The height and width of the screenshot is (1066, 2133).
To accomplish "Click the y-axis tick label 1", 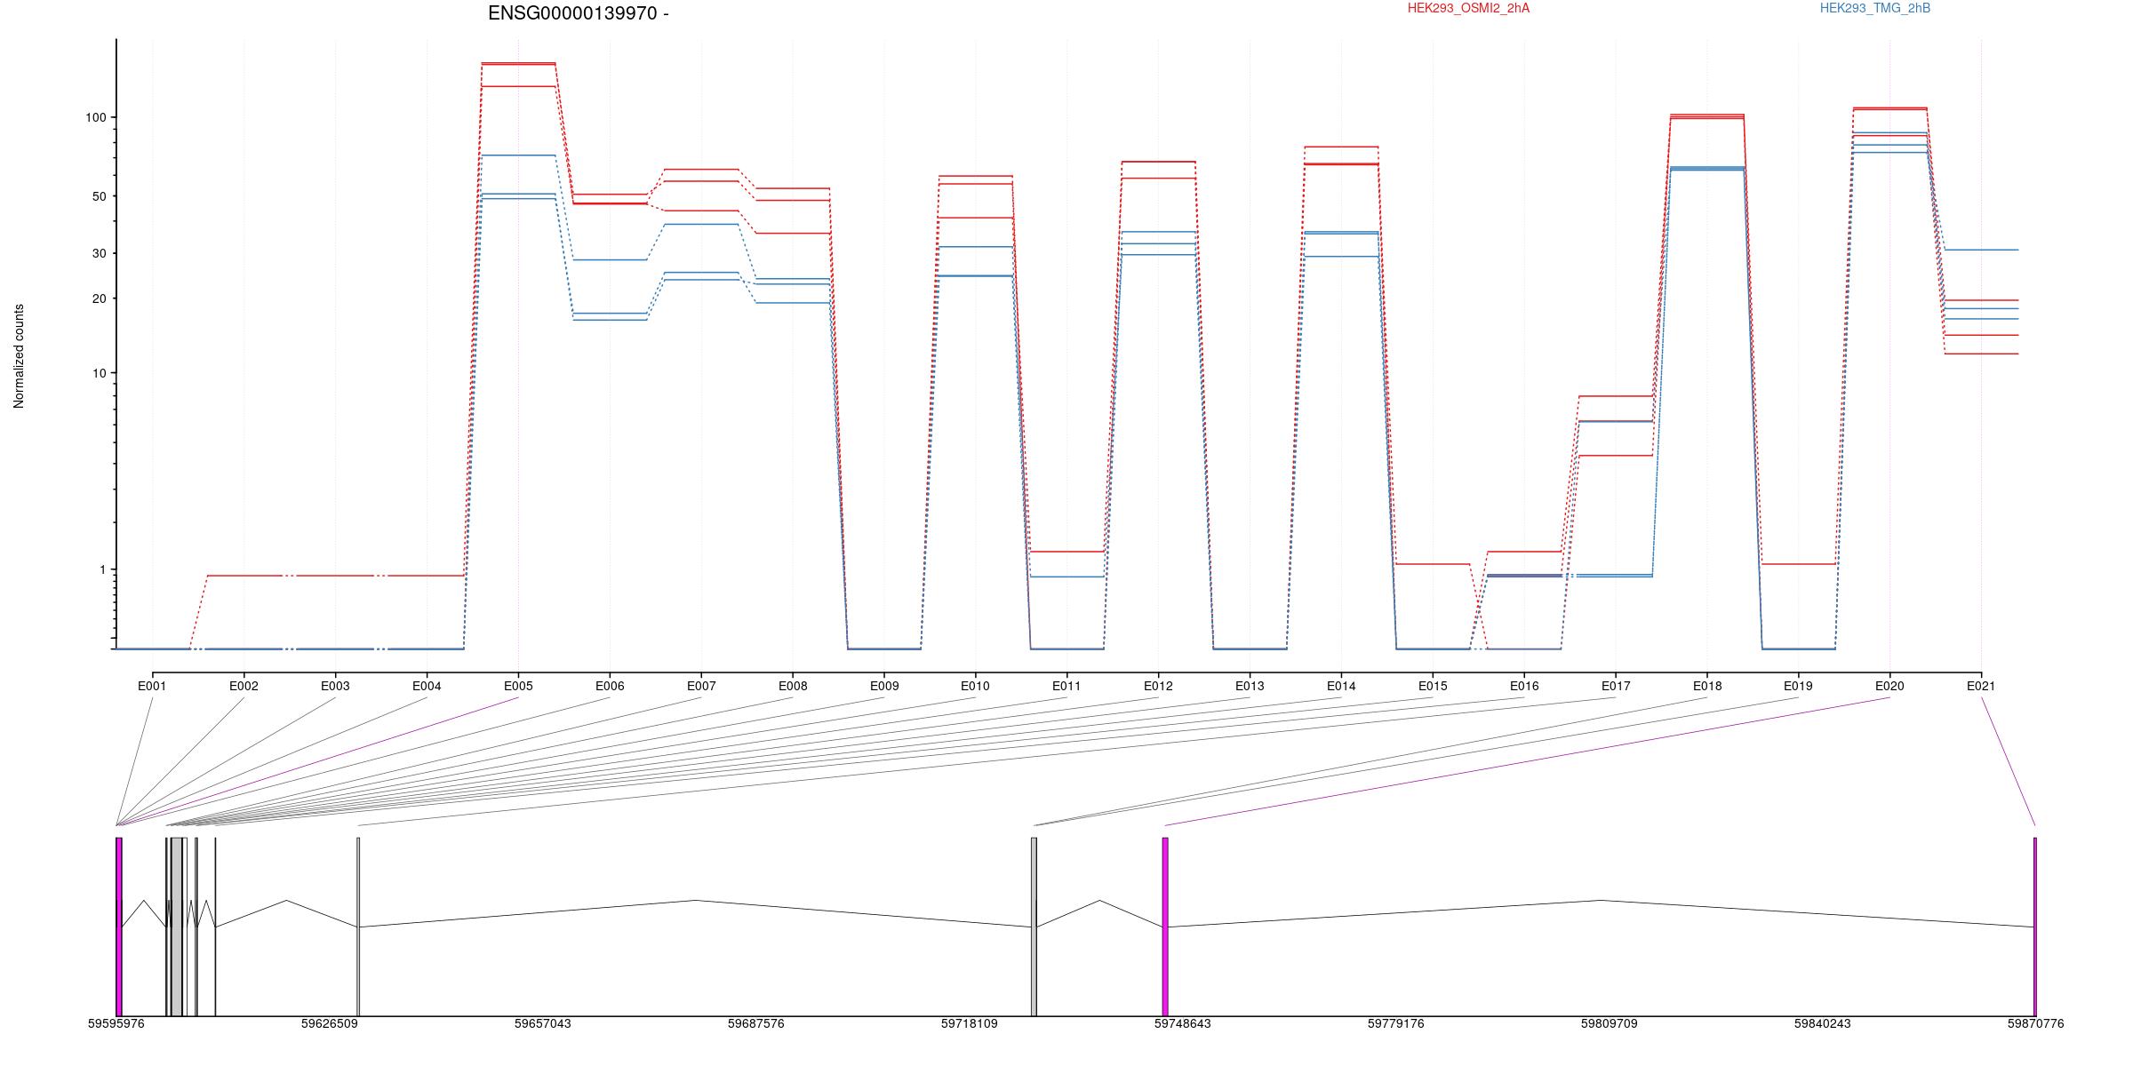I will (102, 569).
